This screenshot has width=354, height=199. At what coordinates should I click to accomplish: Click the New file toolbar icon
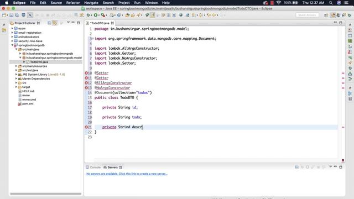point(4,15)
